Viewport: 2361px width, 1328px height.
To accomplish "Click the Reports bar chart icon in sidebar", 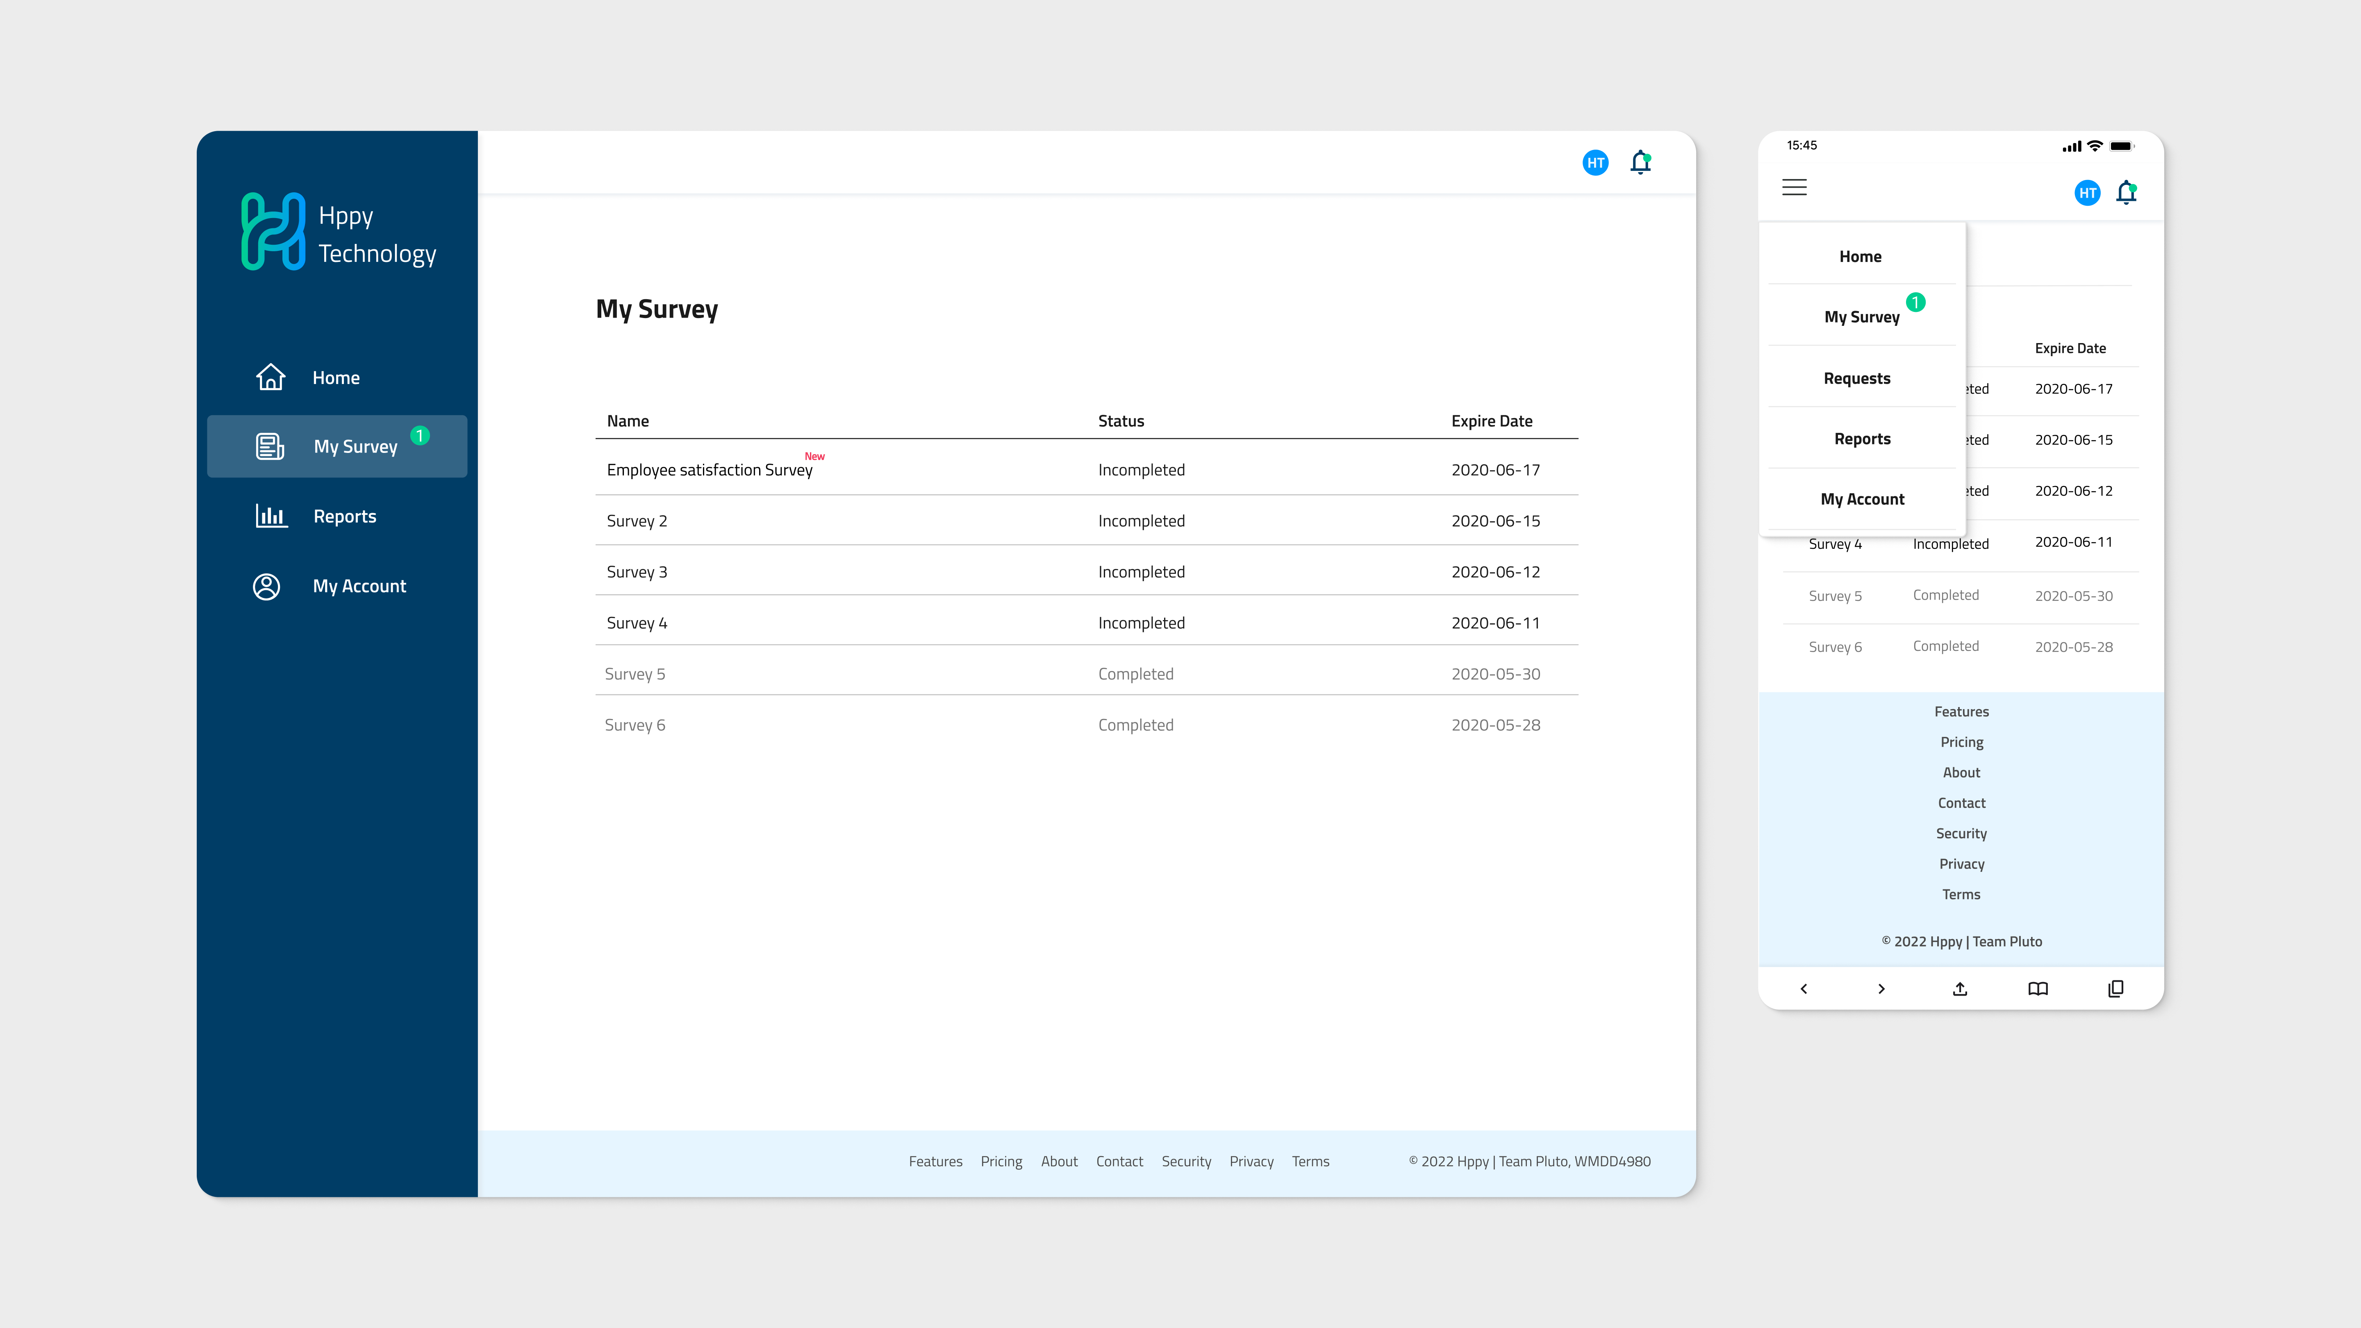I will click(x=271, y=516).
